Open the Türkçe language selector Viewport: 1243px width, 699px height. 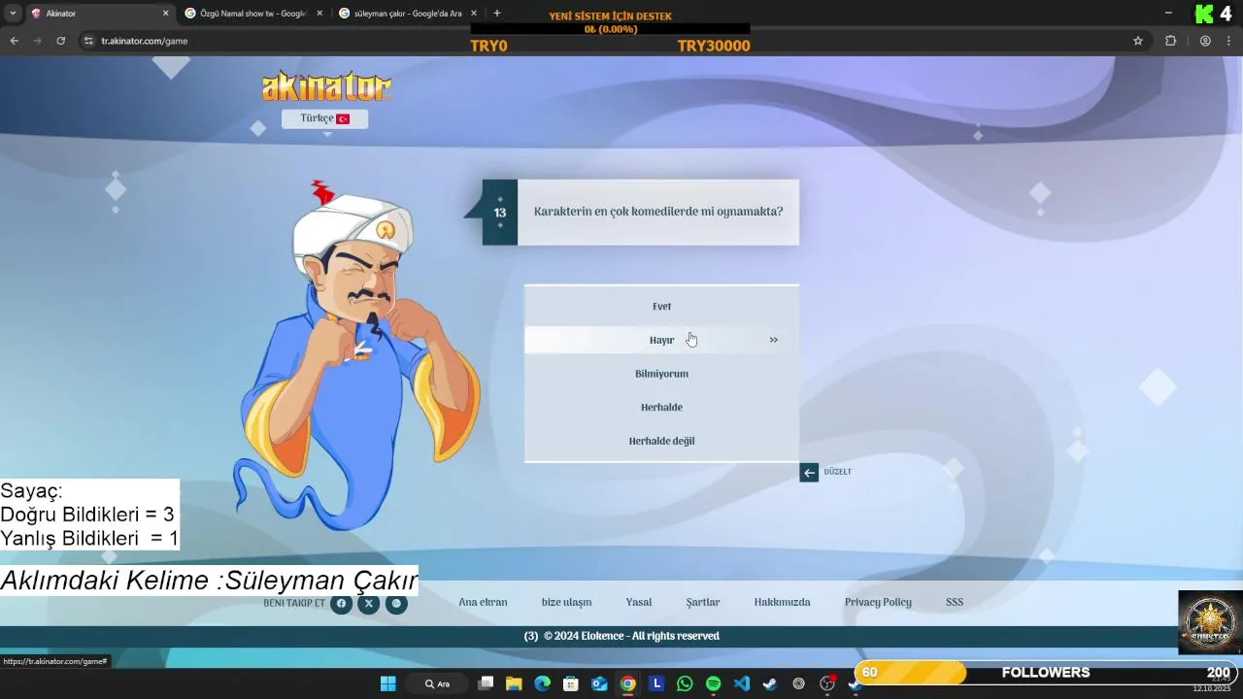point(324,118)
